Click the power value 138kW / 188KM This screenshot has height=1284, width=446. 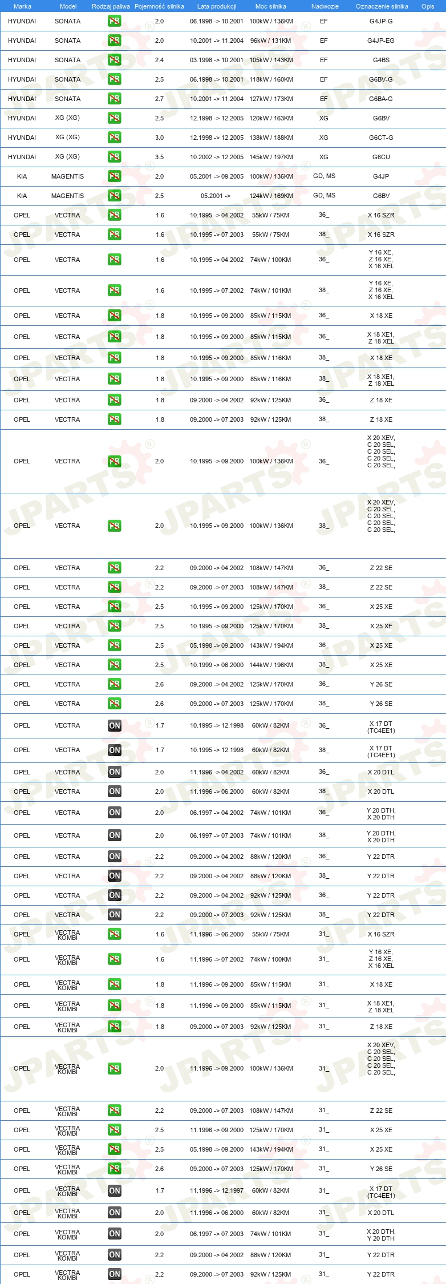click(x=271, y=138)
